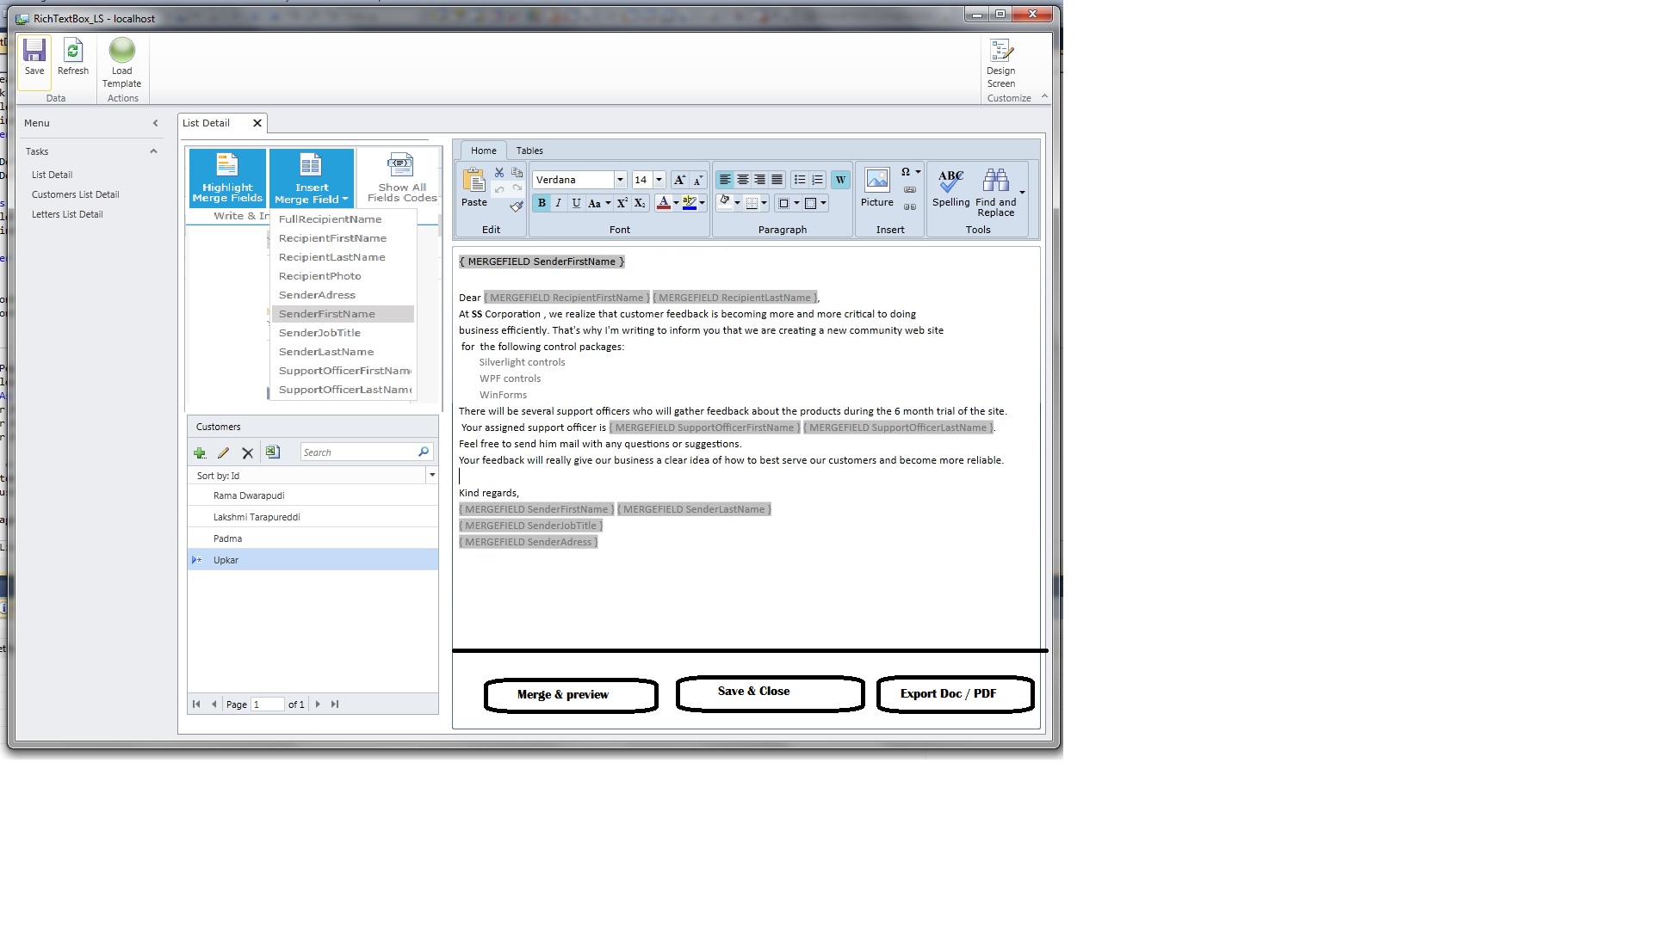
Task: Click the font color swatch button
Action: pos(663,203)
